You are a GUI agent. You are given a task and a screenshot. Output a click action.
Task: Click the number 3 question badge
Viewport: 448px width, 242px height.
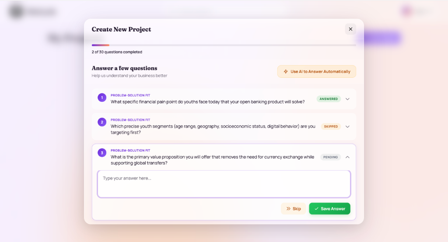point(102,153)
